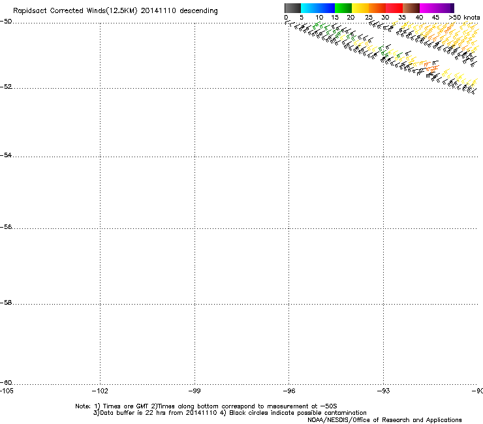The image size is (483, 424).
Task: Click the brown 35-40 knots color band
Action: [x=411, y=8]
